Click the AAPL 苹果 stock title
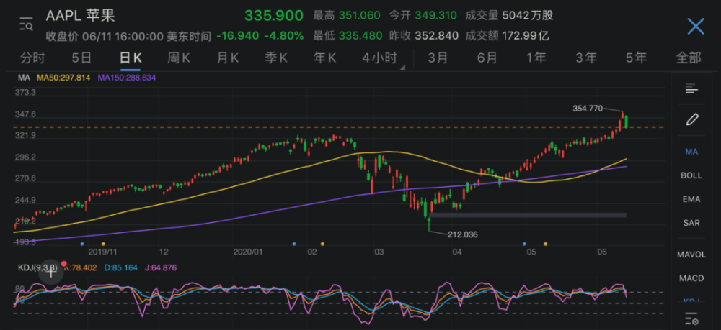Screen dimensions: 721x330 coord(81,16)
